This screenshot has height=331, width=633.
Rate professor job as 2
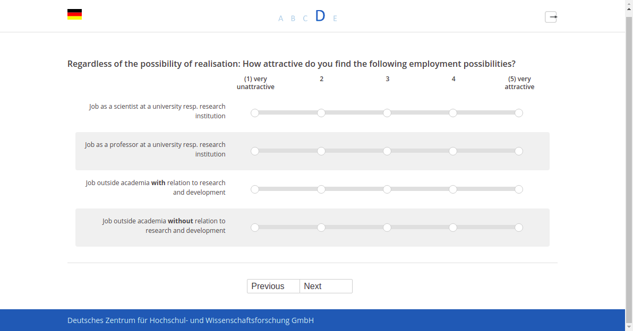[321, 151]
